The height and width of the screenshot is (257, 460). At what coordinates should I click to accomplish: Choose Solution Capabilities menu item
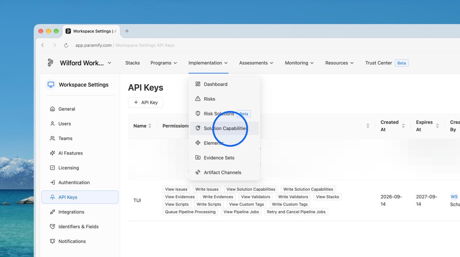(x=224, y=128)
